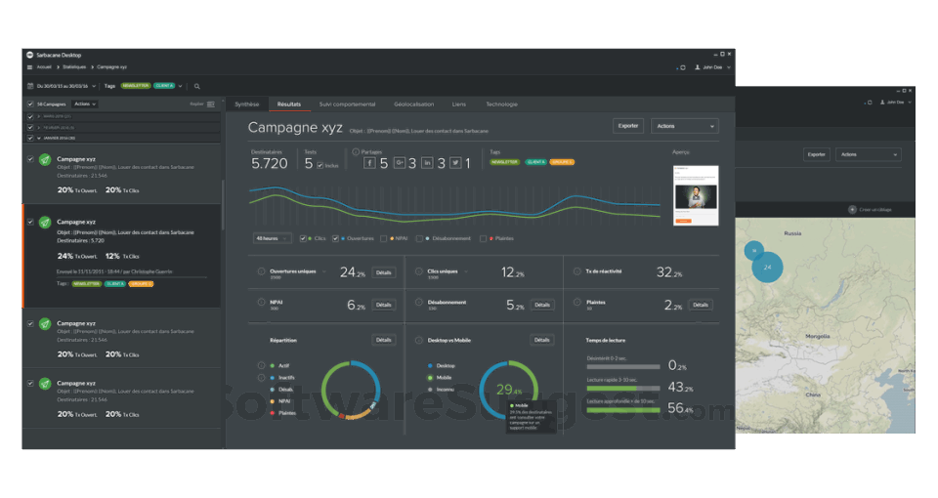The image size is (938, 498).
Task: Click the Google Plus share icon
Action: point(399,163)
